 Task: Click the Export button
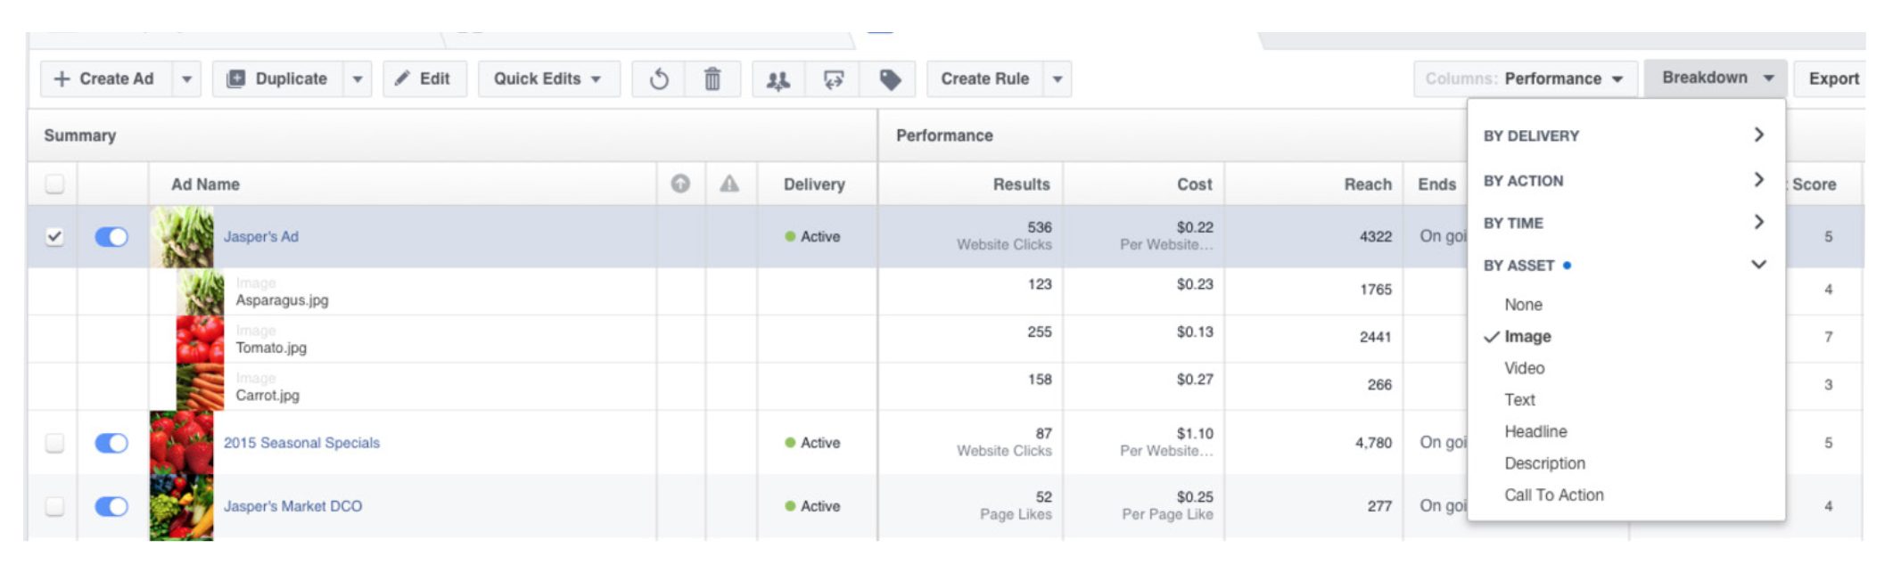pyautogui.click(x=1831, y=79)
